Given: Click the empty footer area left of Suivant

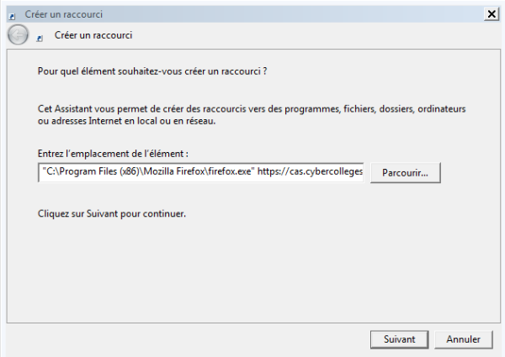Looking at the screenshot, I should tap(185, 339).
